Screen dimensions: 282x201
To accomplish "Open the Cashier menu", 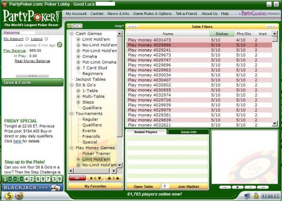I will coord(97,14).
